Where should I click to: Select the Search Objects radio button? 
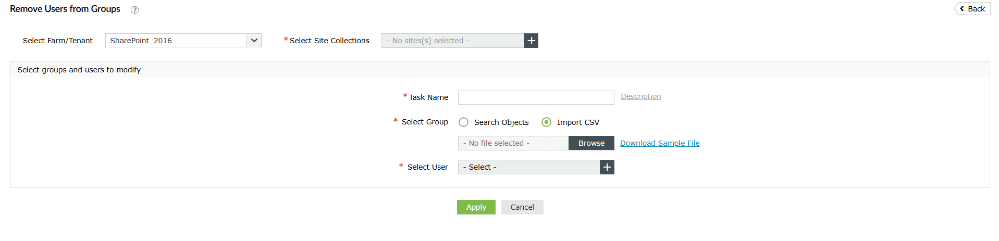[x=463, y=122]
